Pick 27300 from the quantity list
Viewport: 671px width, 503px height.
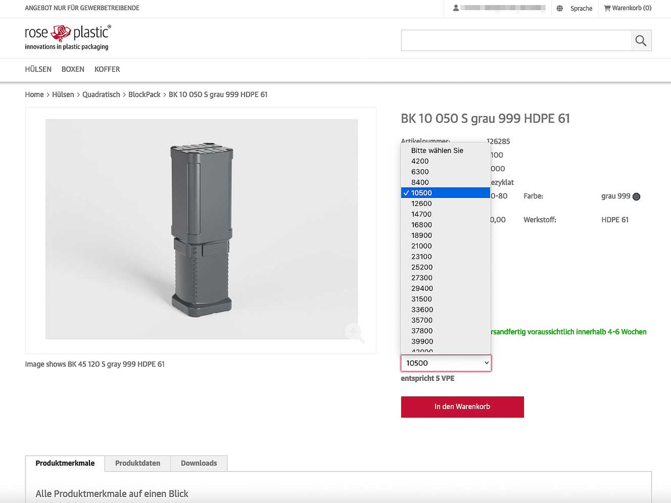tap(446, 278)
